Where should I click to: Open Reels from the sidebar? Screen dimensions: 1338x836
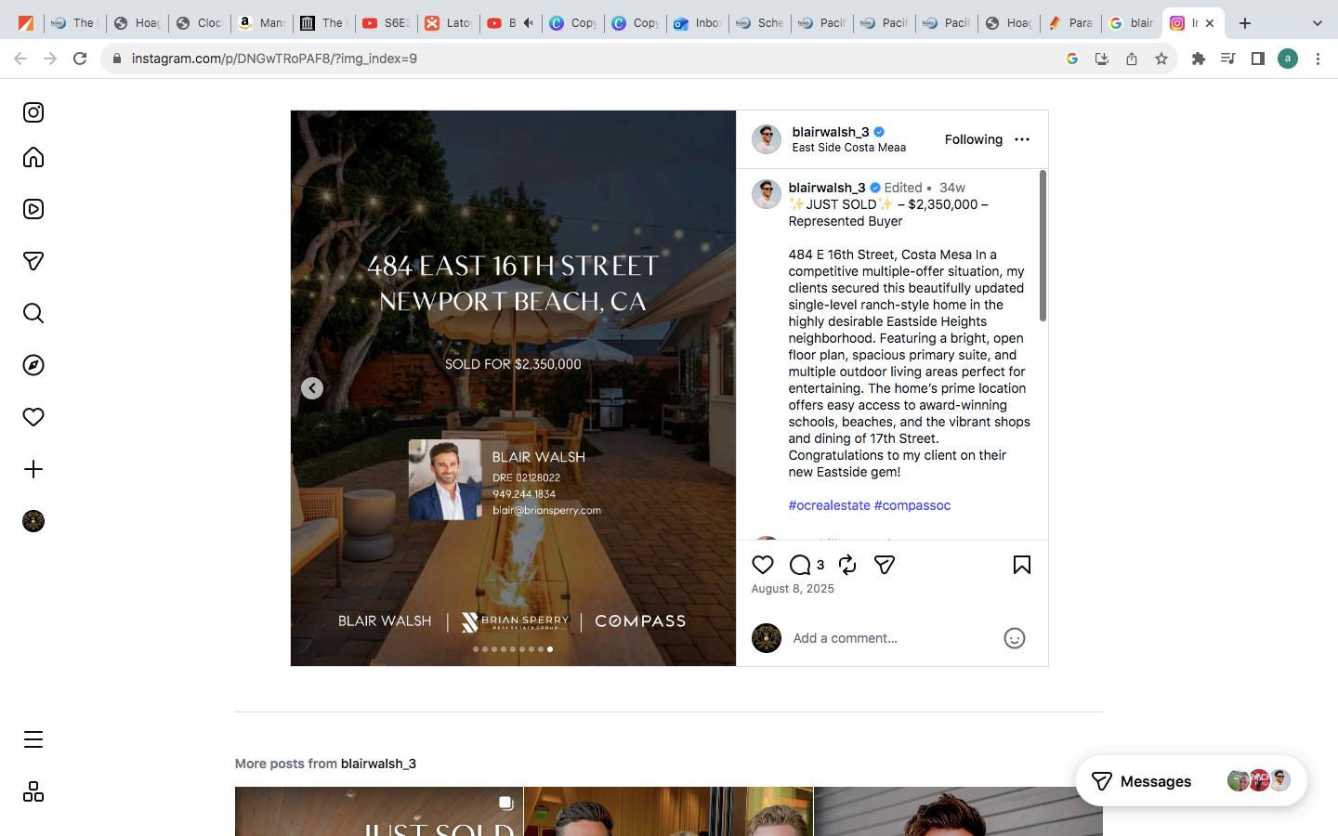[33, 209]
